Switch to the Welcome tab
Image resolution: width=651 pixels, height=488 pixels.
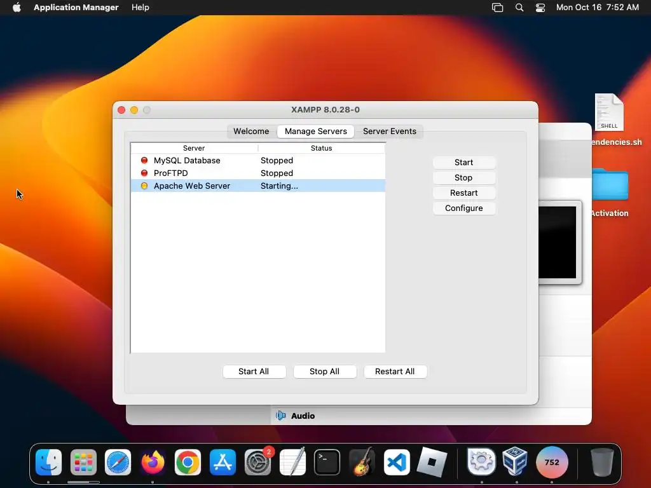251,131
